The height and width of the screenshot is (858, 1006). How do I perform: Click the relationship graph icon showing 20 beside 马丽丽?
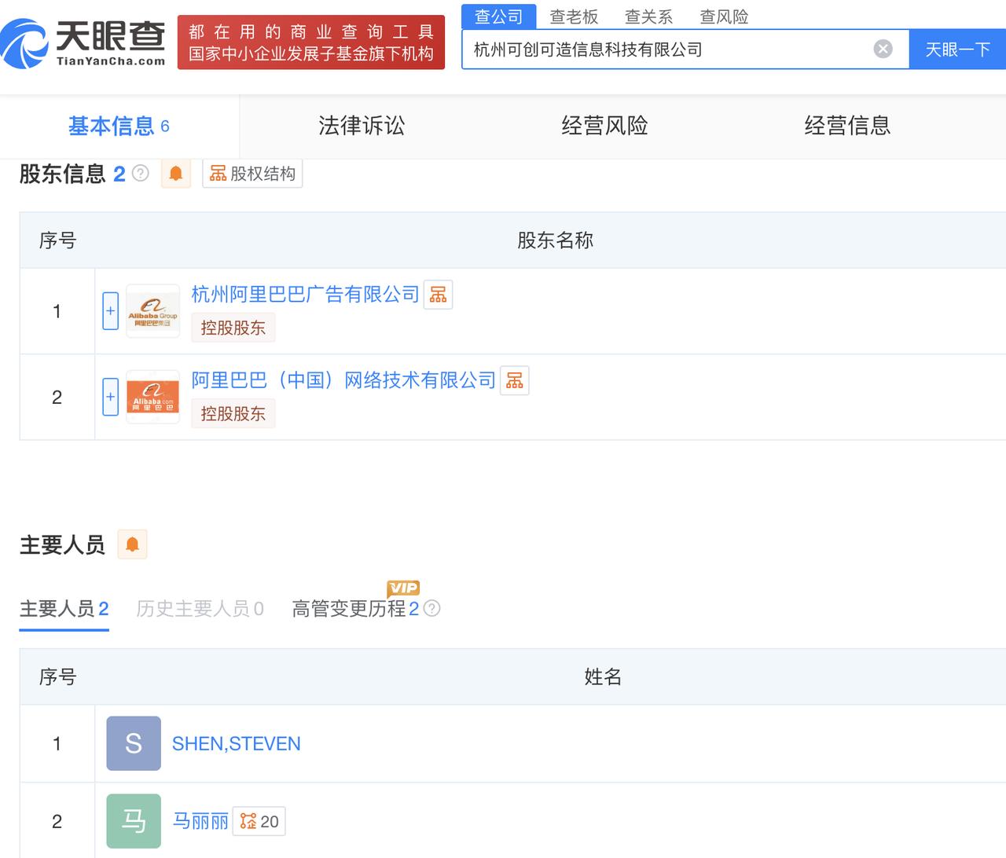(259, 820)
